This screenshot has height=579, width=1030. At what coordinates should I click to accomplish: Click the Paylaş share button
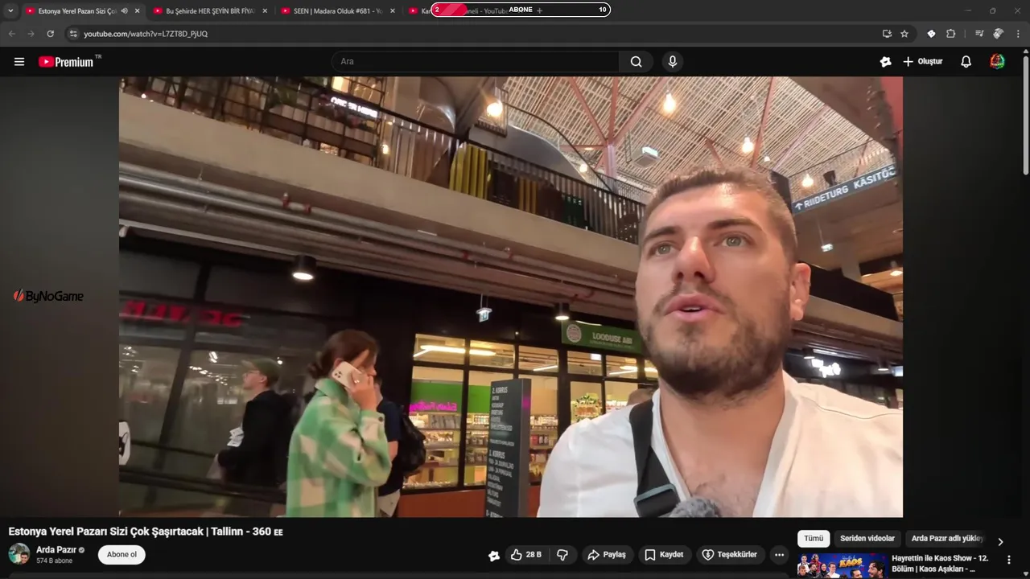[x=607, y=555]
